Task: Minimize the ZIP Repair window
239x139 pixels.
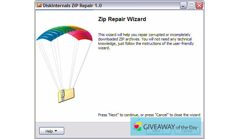Action: (x=184, y=5)
